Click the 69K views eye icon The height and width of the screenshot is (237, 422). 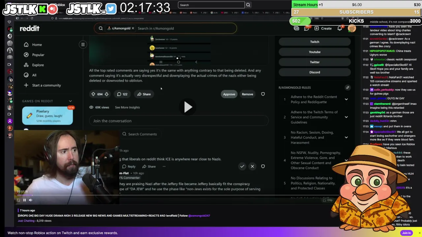pos(92,107)
